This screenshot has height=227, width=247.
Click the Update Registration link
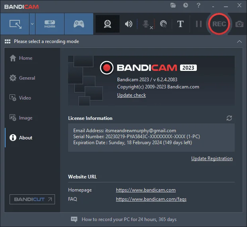[212, 159]
